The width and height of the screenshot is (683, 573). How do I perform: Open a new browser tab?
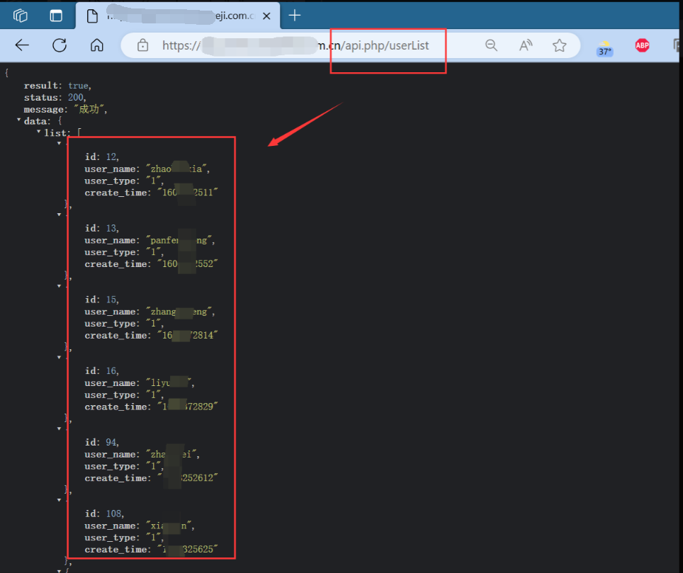[295, 16]
